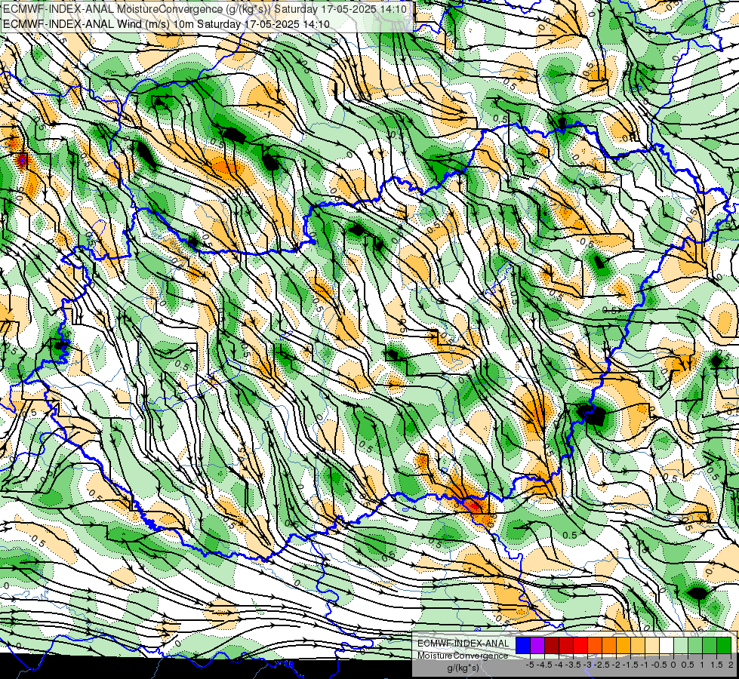
Task: Click the pale peach swatch between -1 and -0.5
Action: [x=652, y=645]
